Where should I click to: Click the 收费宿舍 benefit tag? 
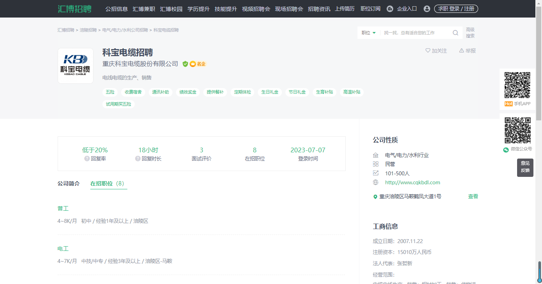coord(133,92)
